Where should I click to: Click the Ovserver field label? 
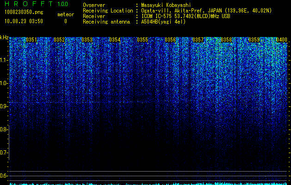pyautogui.click(x=94, y=5)
